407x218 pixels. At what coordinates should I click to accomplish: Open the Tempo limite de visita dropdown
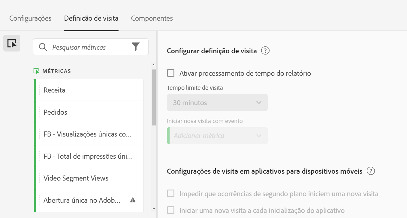point(217,103)
